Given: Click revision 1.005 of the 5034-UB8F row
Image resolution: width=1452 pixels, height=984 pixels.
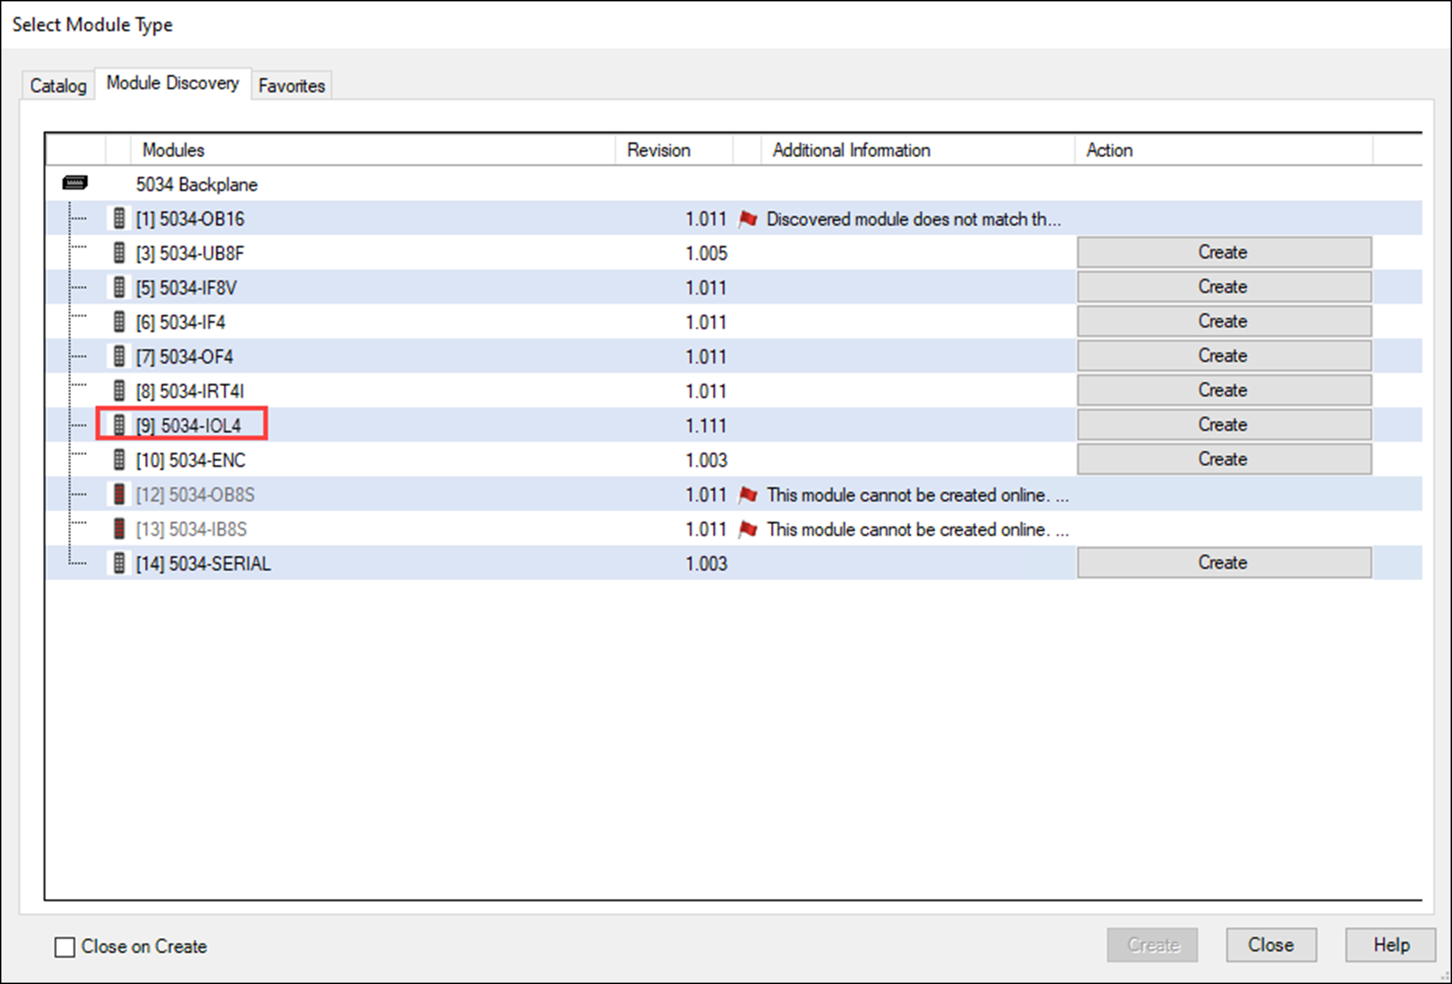Looking at the screenshot, I should click(706, 254).
